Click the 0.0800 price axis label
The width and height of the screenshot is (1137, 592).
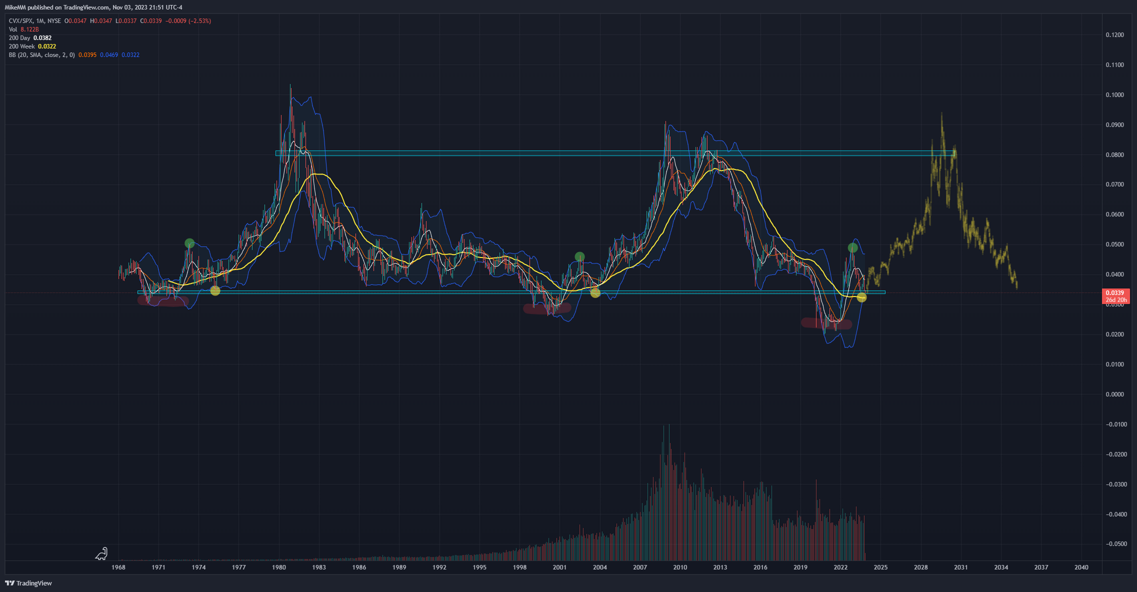tap(1114, 155)
